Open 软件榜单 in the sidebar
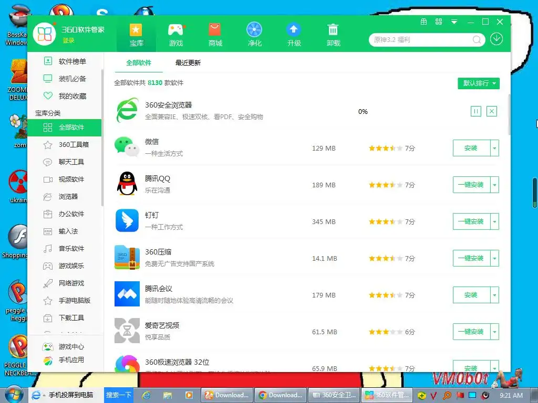The height and width of the screenshot is (403, 538). (65, 61)
